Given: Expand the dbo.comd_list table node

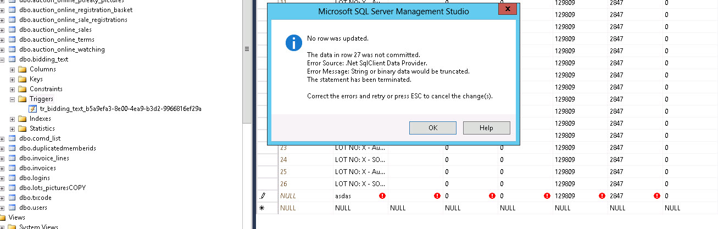Looking at the screenshot, I should coord(2,139).
